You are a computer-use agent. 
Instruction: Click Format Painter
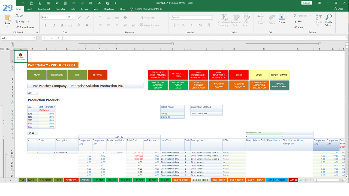click(25, 27)
